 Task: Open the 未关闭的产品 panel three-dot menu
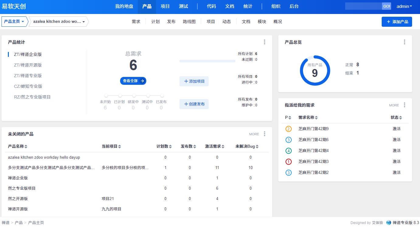tap(264, 134)
